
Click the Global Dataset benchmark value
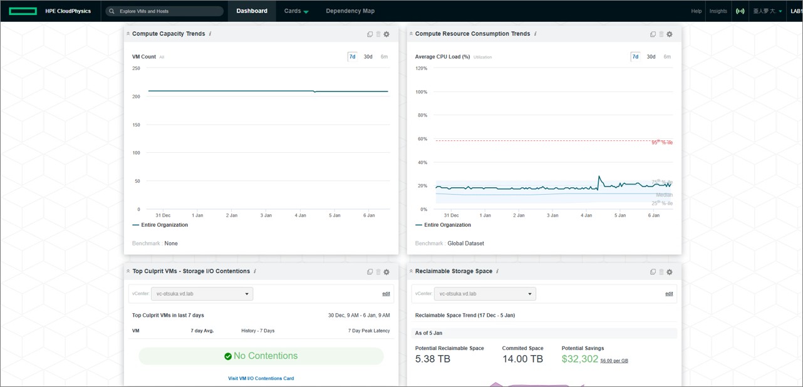point(465,244)
